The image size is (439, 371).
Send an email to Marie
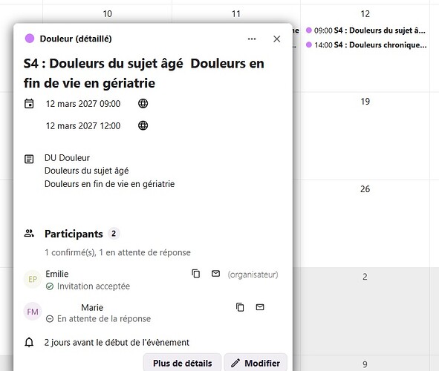click(260, 307)
